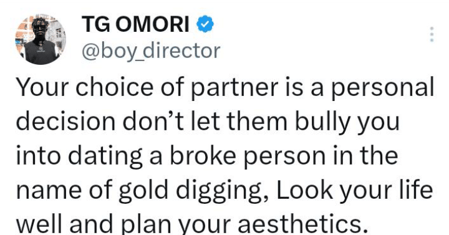Click the word "choice" in the tweet

114,87
